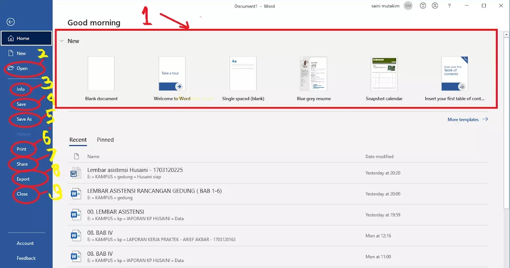Choose the Blue grey resume template
The width and height of the screenshot is (510, 268).
(x=314, y=79)
